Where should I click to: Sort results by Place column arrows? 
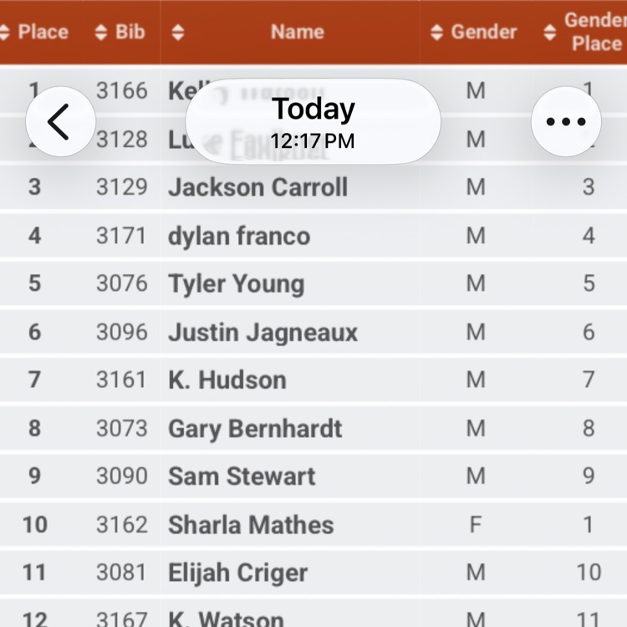click(3, 33)
